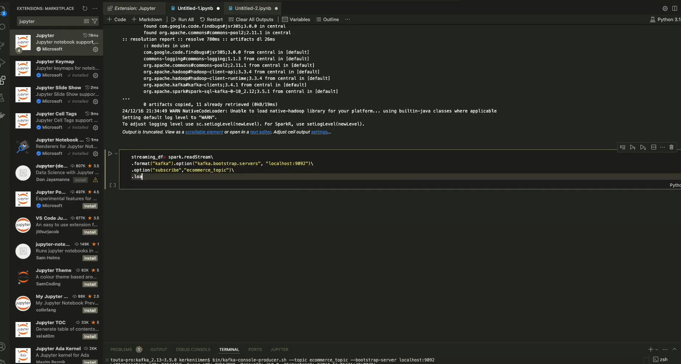Install the Jupyter TOC extension

90,337
